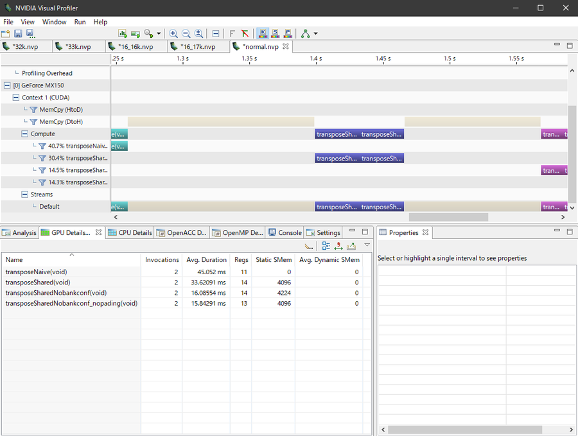Click the New Session toolbar icon
Image resolution: width=578 pixels, height=436 pixels.
click(7, 33)
